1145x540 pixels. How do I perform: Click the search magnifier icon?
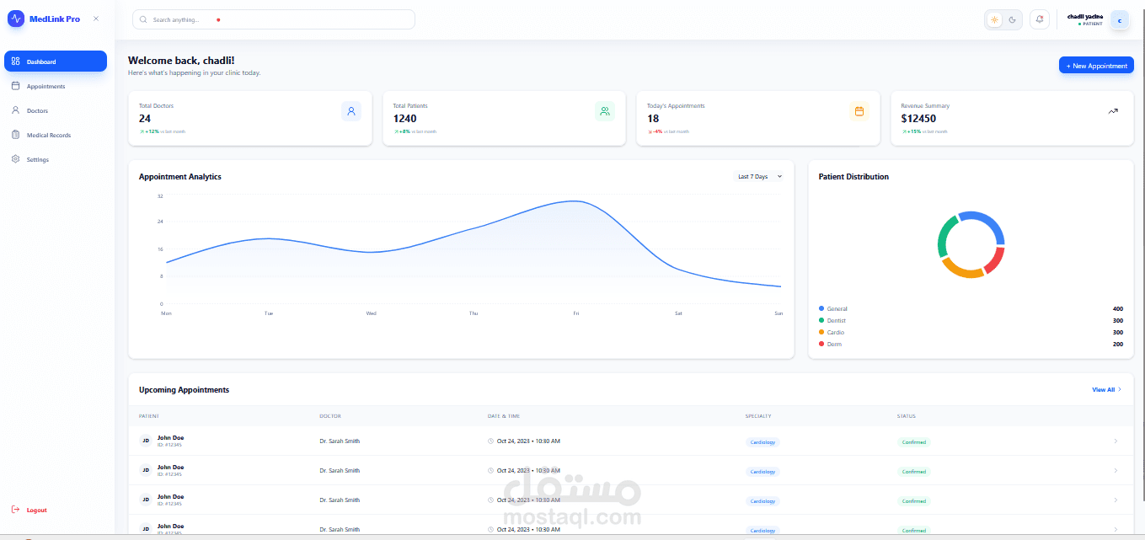tap(143, 19)
